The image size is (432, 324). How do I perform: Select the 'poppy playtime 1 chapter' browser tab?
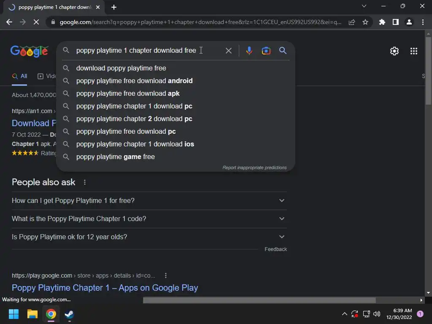pos(54,7)
